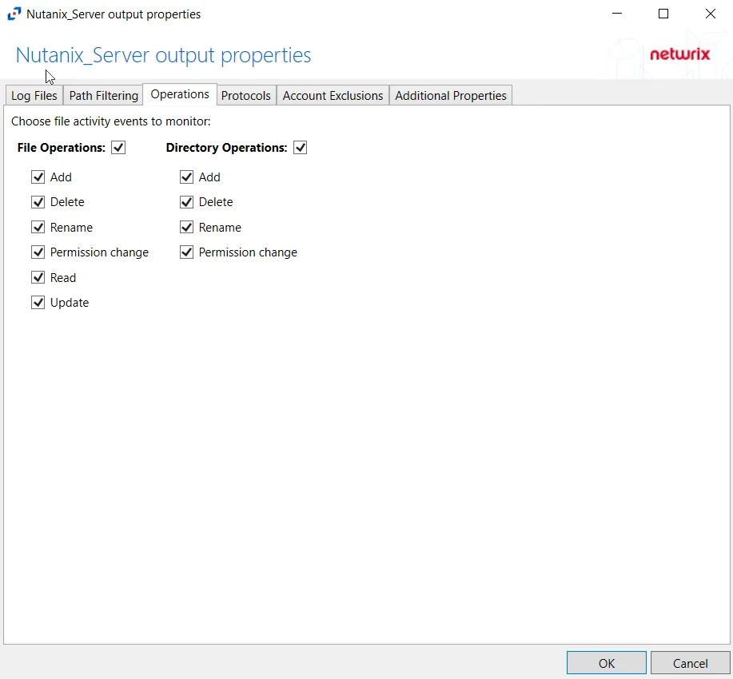This screenshot has height=679, width=733.
Task: Switch to the Log Files tab
Action: tap(34, 95)
